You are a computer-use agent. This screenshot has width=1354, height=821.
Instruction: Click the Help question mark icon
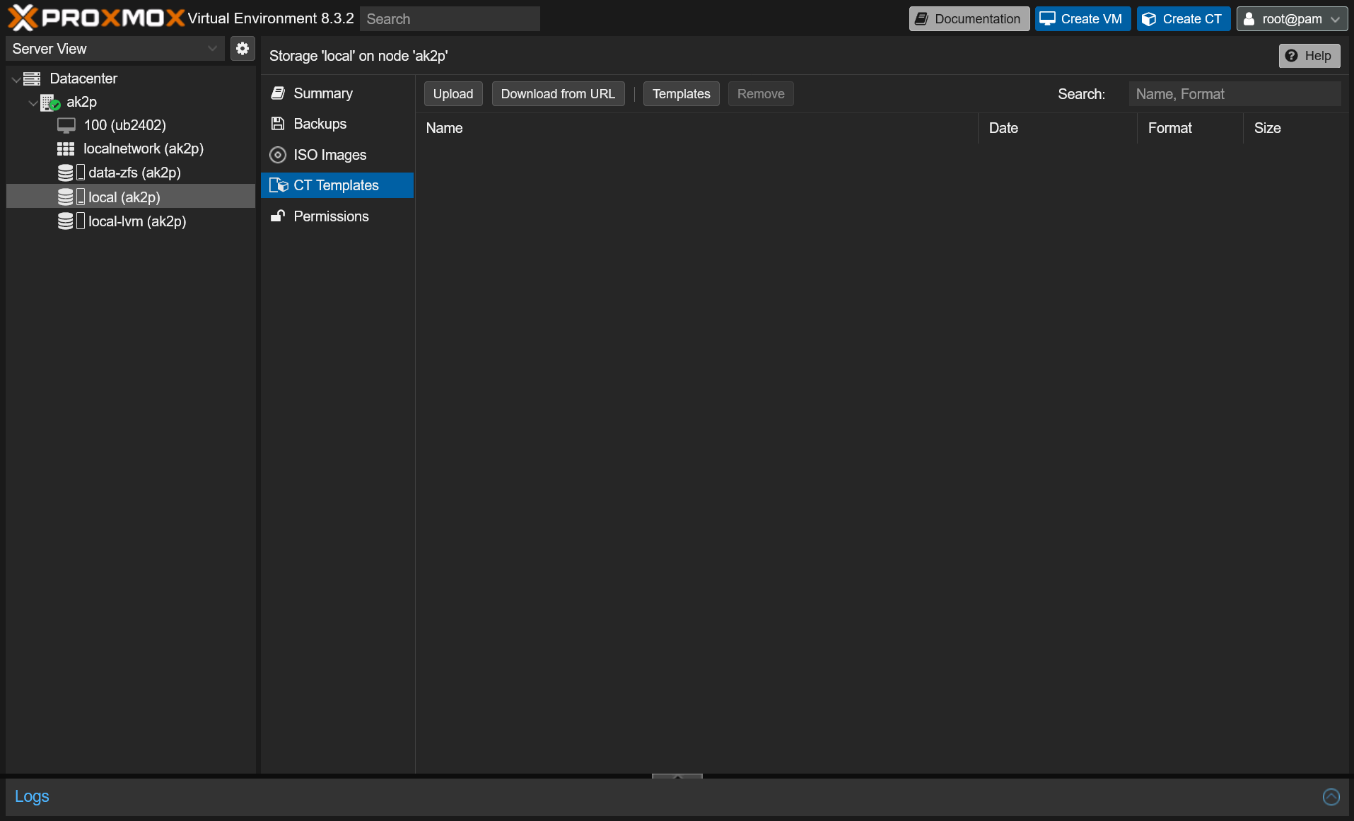1292,55
